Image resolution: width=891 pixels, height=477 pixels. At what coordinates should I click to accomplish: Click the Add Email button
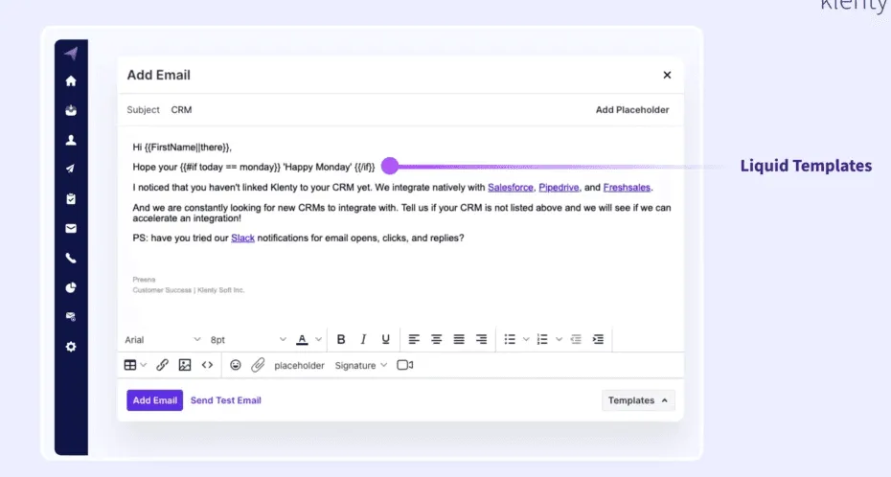154,400
